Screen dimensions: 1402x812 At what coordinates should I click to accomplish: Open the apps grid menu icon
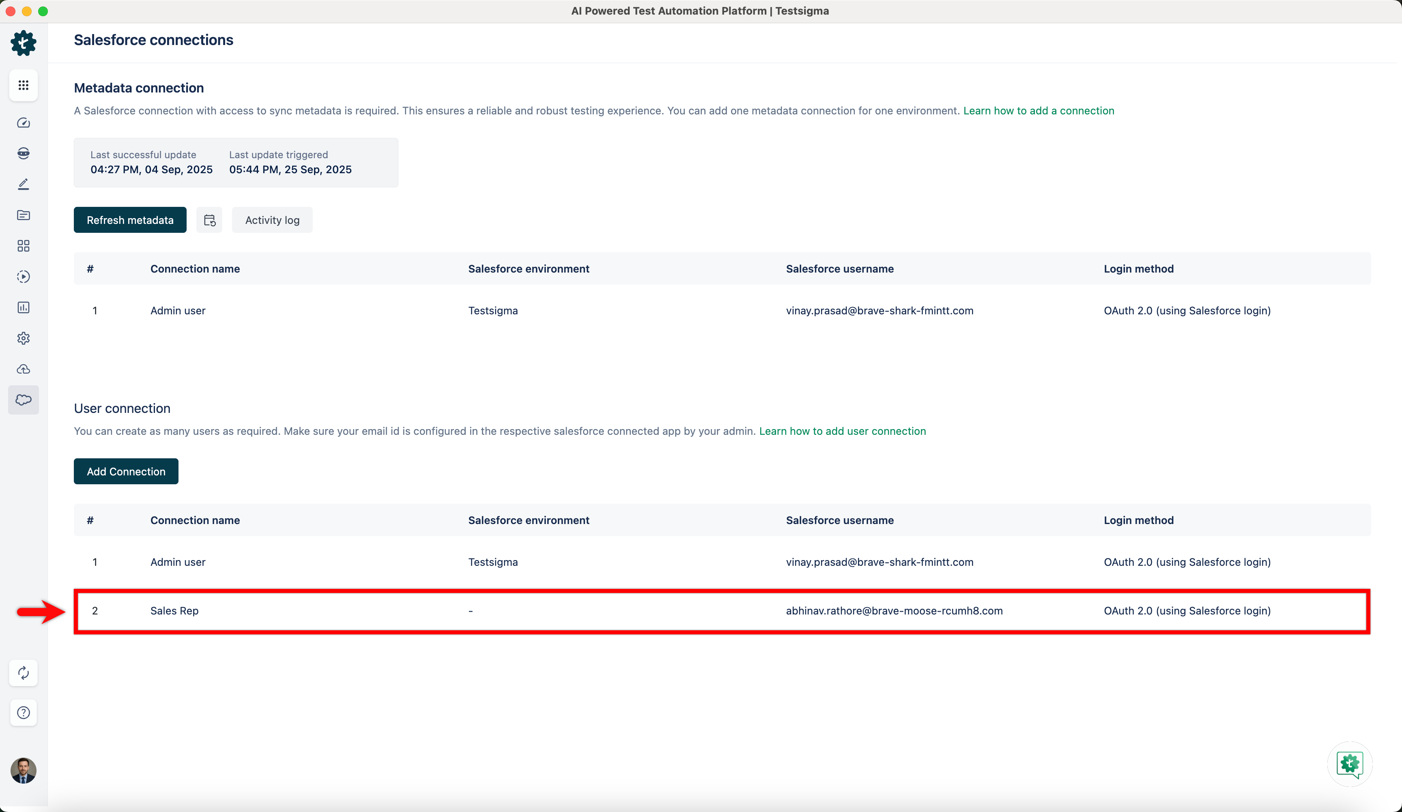(24, 85)
